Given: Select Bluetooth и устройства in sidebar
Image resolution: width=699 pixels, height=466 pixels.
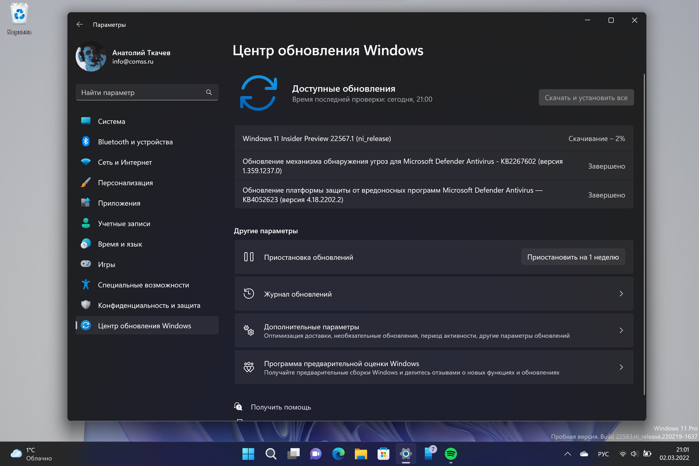Looking at the screenshot, I should point(135,142).
